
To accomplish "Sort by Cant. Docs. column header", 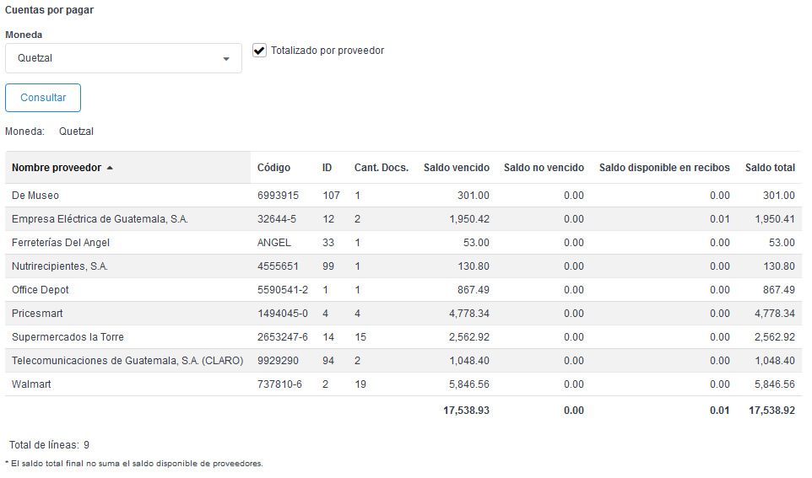I will [381, 168].
